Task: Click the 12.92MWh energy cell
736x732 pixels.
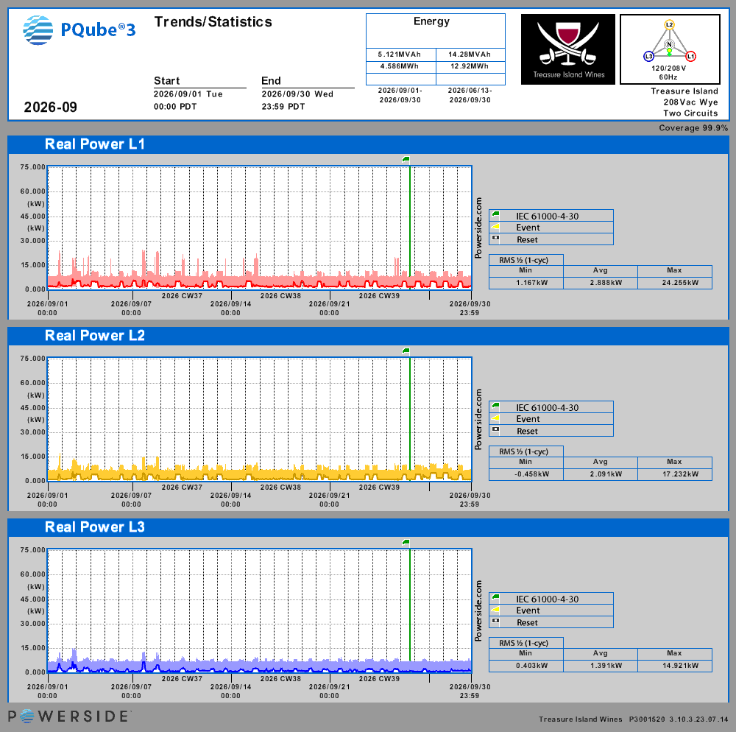Action: [x=470, y=66]
